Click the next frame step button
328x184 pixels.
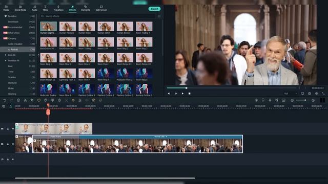point(176,94)
